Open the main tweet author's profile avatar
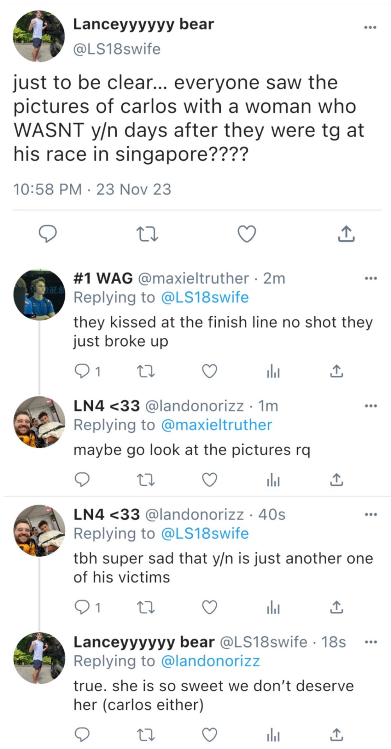Viewport: 391px width, 749px height. pyautogui.click(x=39, y=36)
